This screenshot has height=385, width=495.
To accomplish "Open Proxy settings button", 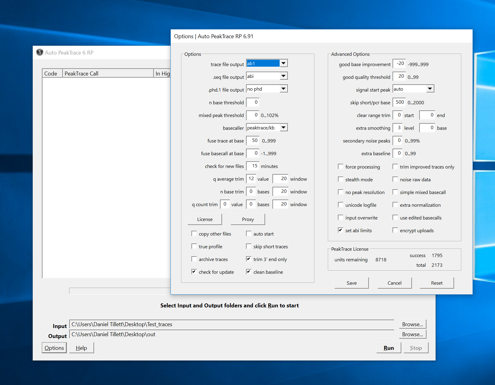I will [248, 219].
